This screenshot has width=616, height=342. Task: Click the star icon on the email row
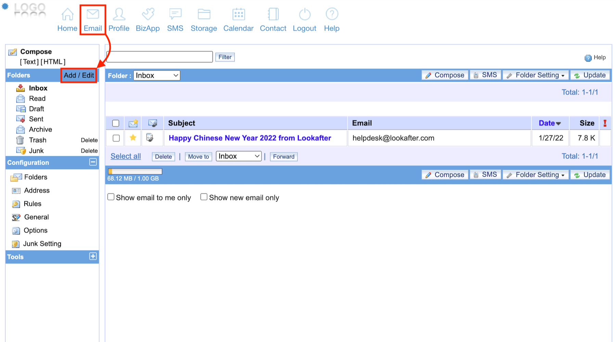pos(133,138)
